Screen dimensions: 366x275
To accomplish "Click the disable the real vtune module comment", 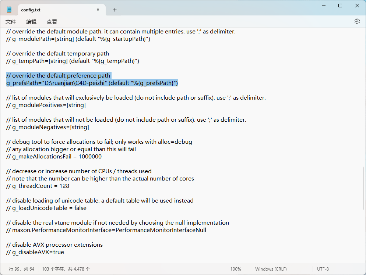I will pos(118,223).
